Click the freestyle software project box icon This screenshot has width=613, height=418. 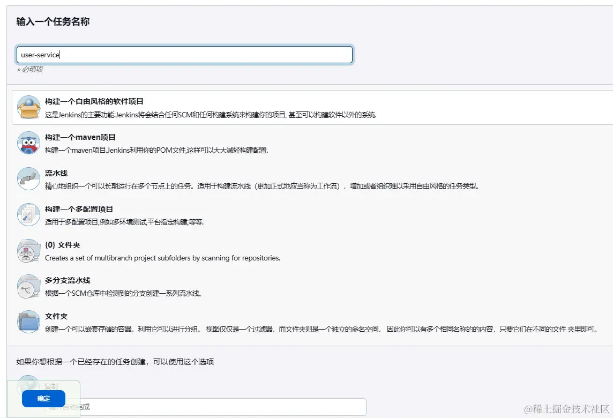click(28, 107)
